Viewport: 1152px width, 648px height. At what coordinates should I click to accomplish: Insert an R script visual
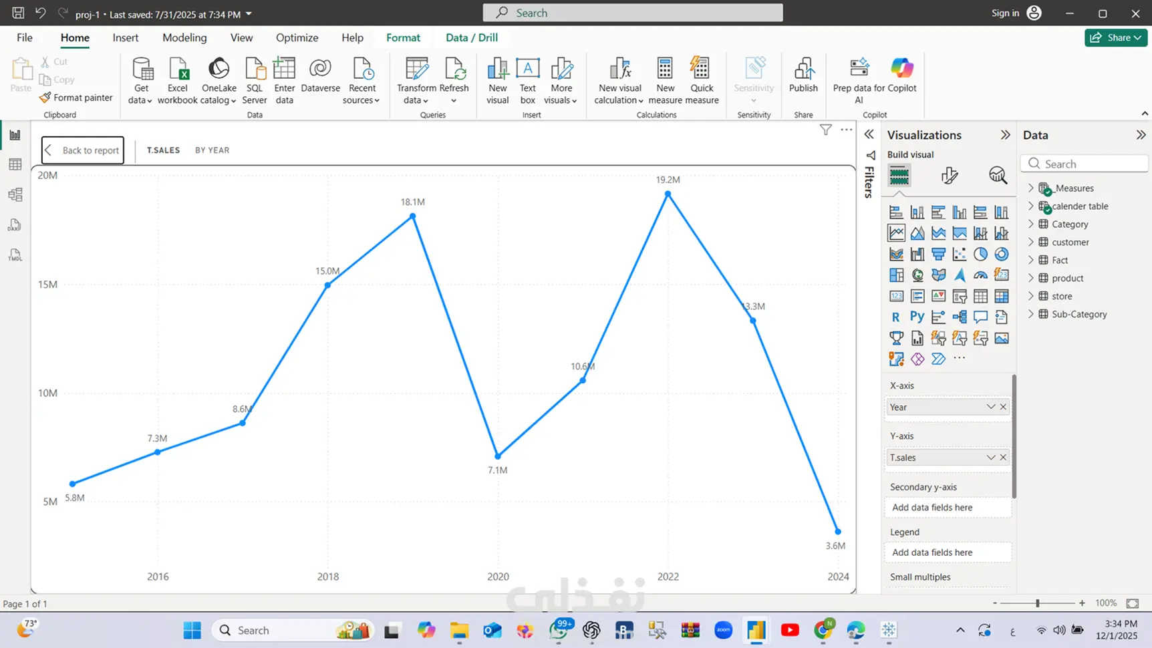pyautogui.click(x=896, y=317)
